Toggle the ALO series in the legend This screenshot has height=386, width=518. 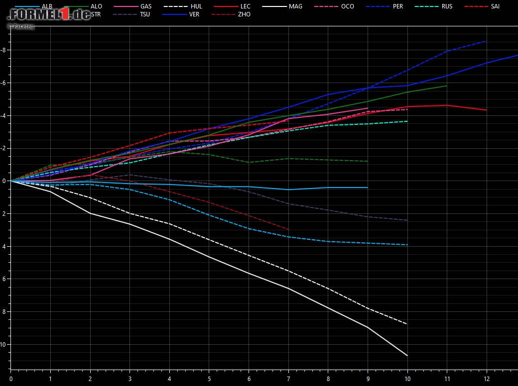click(x=83, y=6)
